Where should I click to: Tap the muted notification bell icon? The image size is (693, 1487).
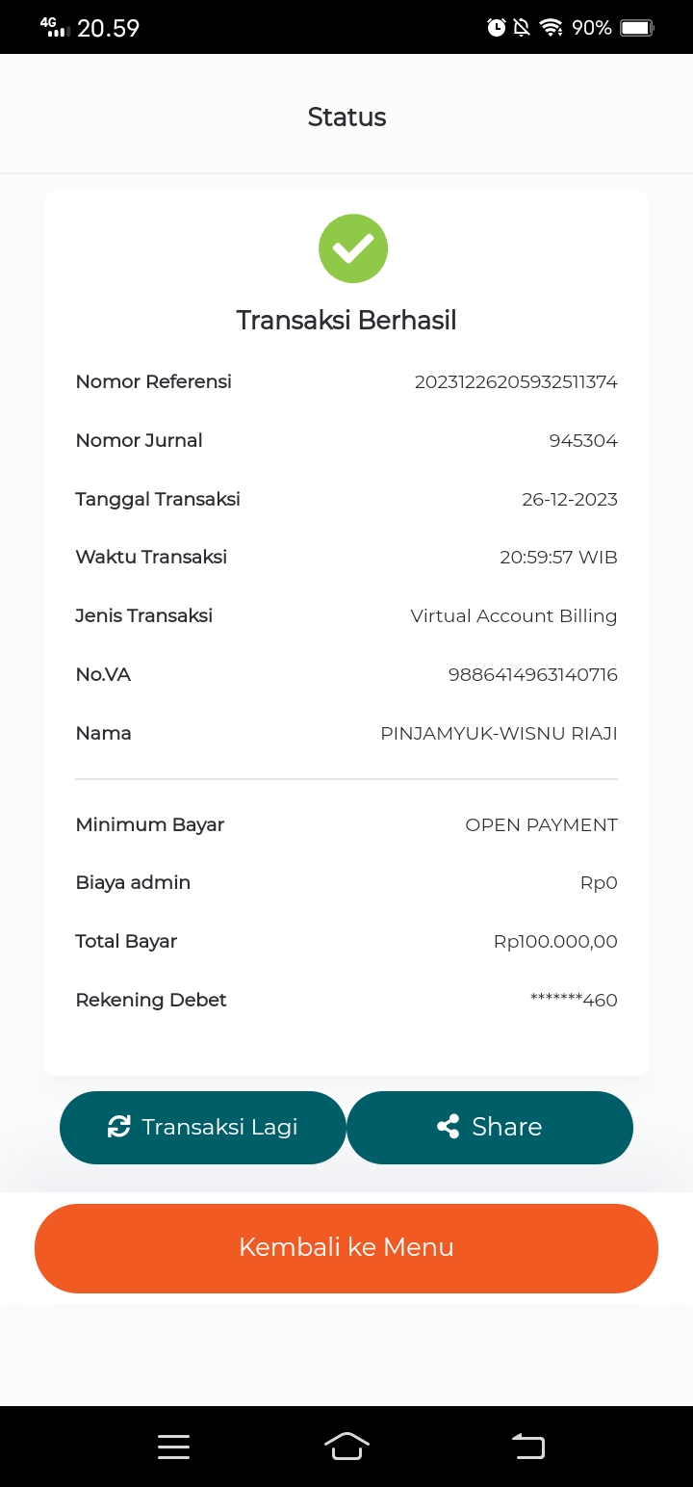click(522, 28)
